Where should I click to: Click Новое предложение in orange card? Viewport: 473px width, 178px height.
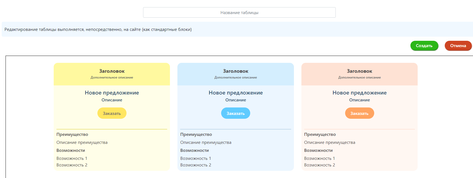click(x=359, y=93)
